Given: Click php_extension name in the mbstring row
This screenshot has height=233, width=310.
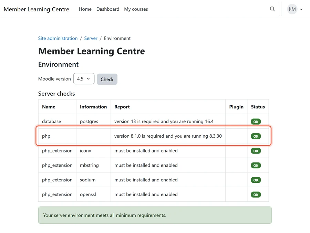Looking at the screenshot, I should pos(57,166).
